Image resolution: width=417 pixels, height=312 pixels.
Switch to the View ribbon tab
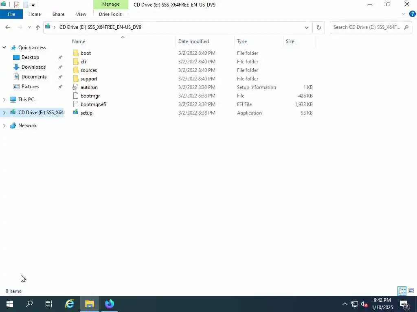81,14
